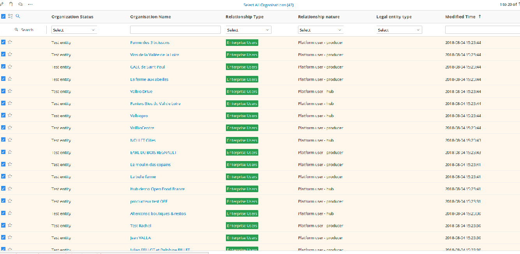Open the more options ellipsis menu
Viewport: 520px width, 254px height.
[x=30, y=4]
